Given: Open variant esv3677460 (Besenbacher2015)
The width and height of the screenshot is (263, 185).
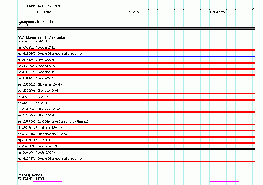Looking at the screenshot, I should point(43,134).
